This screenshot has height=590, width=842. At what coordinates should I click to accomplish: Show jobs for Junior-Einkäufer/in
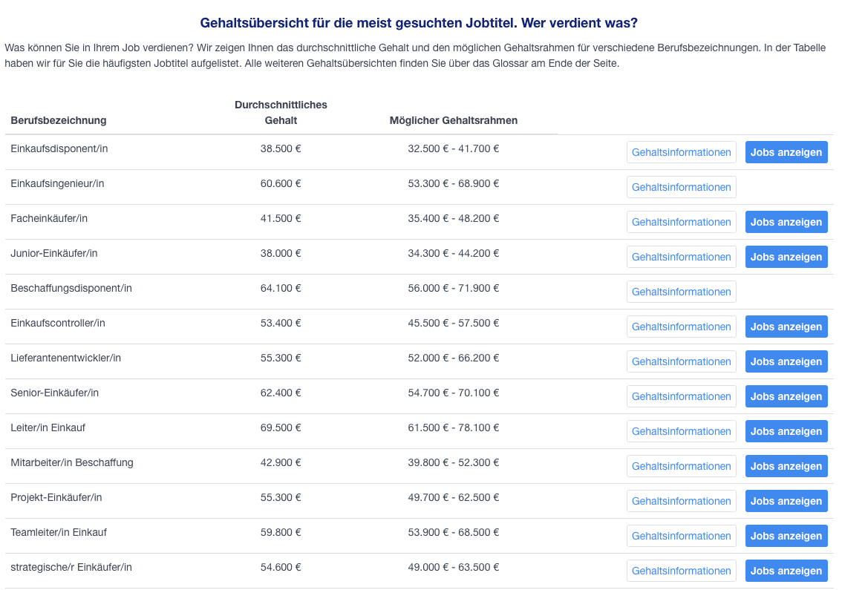(786, 257)
